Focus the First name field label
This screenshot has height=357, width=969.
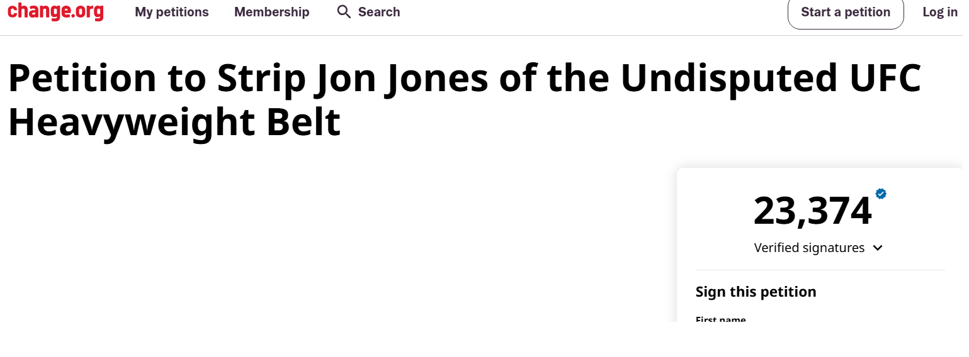point(720,319)
